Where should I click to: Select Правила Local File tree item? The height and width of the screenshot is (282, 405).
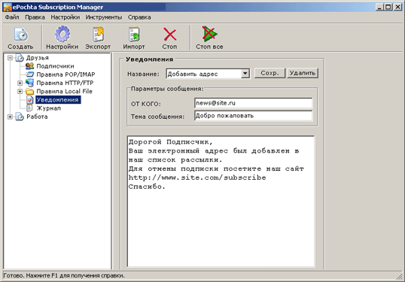64,91
